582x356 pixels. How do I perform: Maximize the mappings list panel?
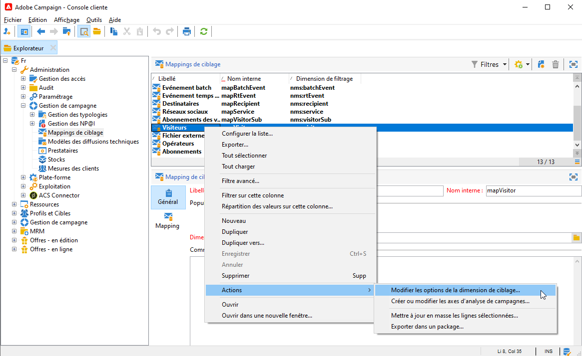[573, 64]
